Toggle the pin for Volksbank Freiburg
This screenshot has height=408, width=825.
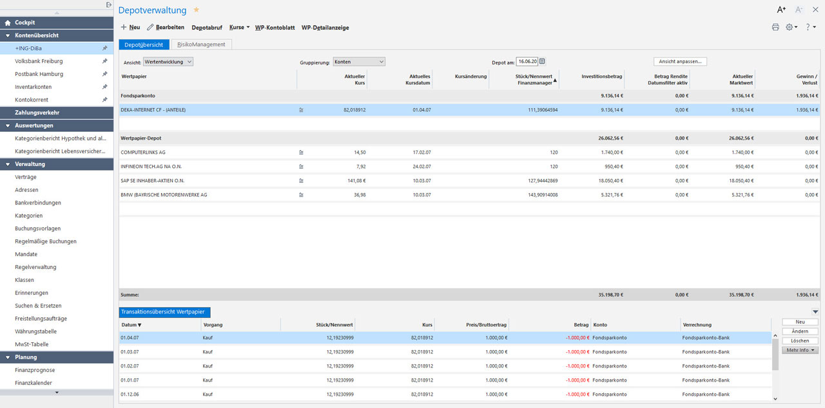coord(105,61)
